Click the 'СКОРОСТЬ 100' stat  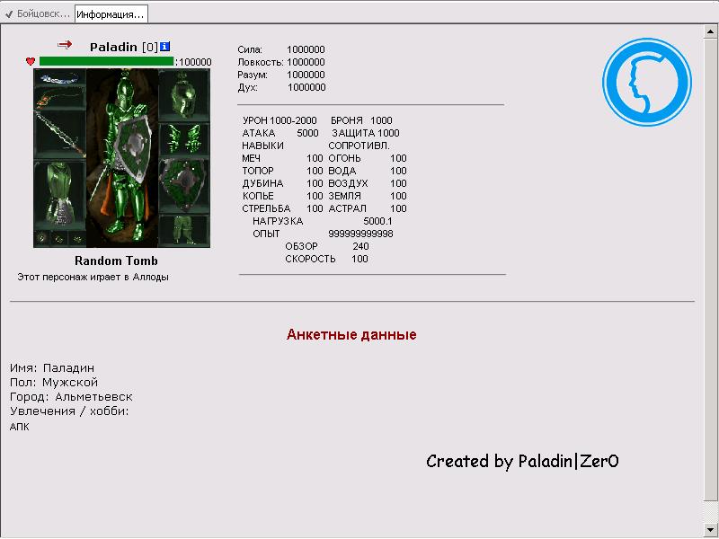coord(326,259)
